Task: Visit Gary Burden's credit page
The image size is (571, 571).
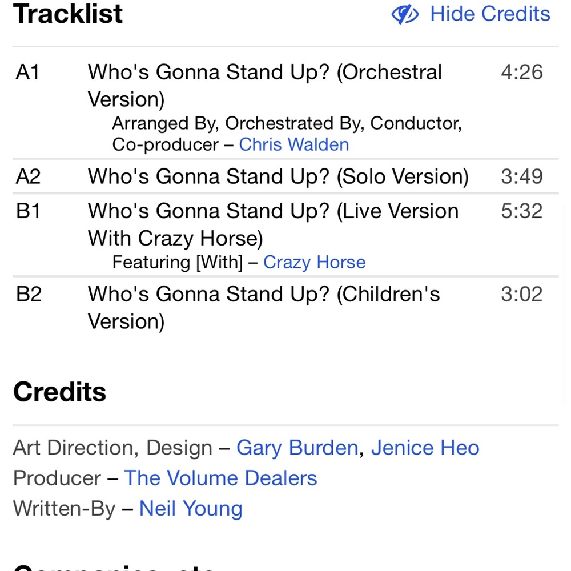Action: point(297,448)
